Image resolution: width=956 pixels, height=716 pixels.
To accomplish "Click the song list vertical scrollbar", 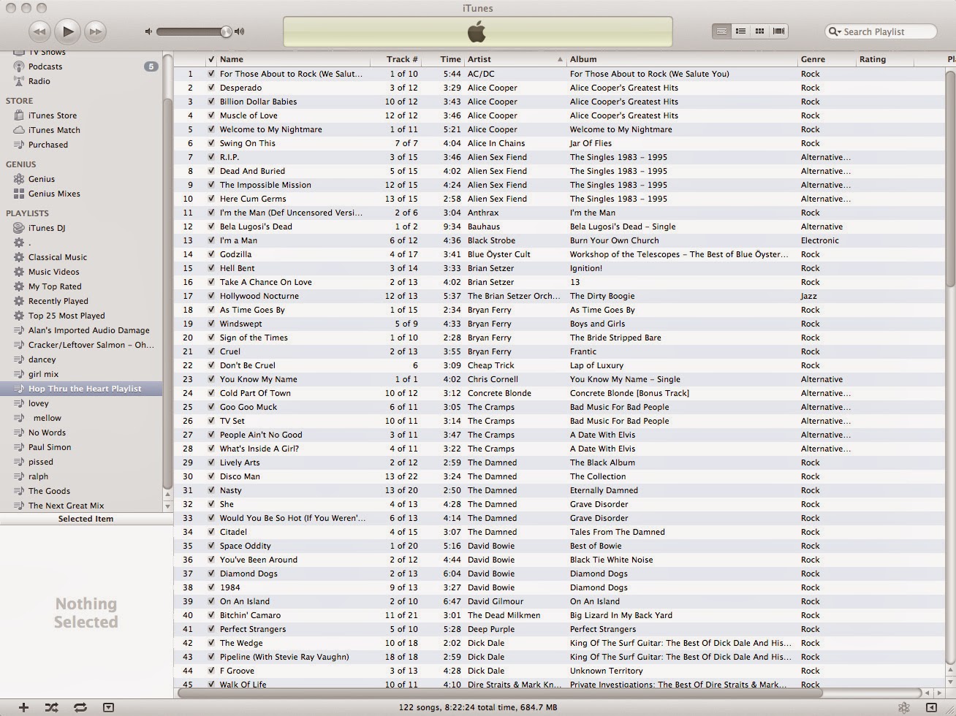I will click(950, 179).
